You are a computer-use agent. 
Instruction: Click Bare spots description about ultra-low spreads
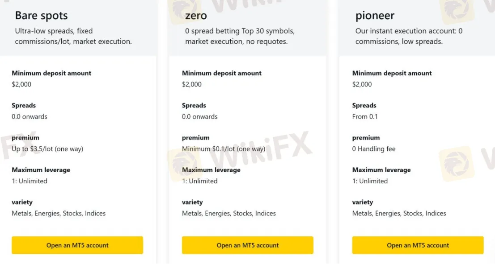73,36
